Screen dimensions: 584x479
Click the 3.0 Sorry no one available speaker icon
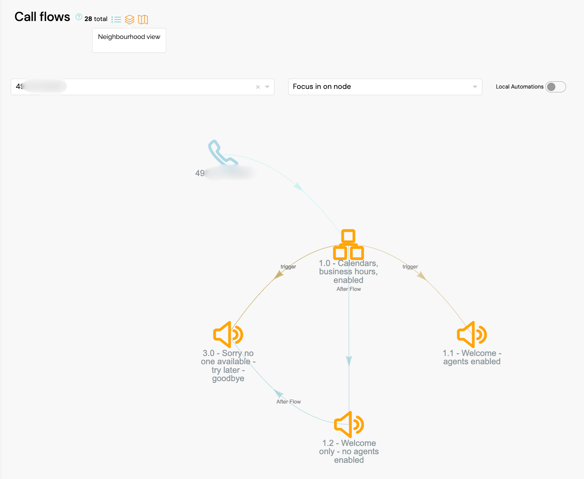[228, 335]
